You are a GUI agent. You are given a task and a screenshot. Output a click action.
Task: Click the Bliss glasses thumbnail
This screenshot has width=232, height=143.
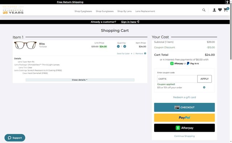click(25, 45)
